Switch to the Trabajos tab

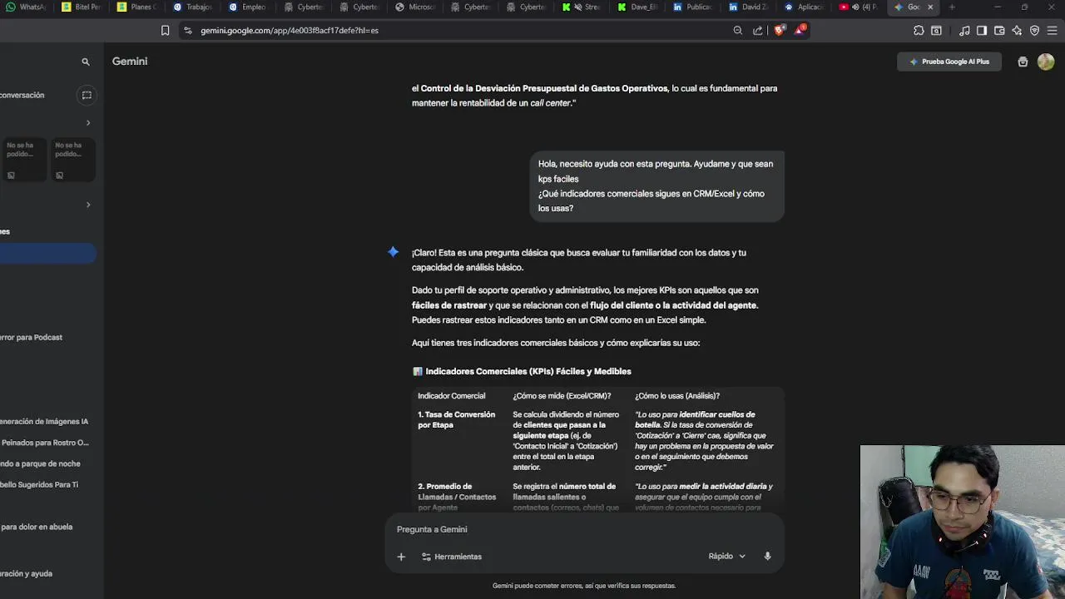pos(193,7)
